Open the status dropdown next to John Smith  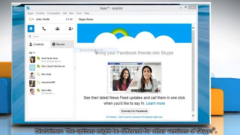click(31, 19)
